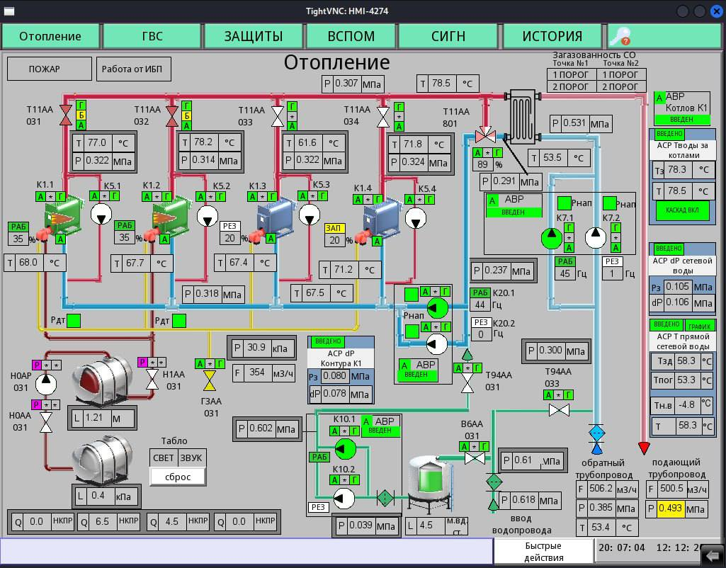Select valve B6AA 031 icon
Screen dimensions: 726x568
[x=475, y=458]
